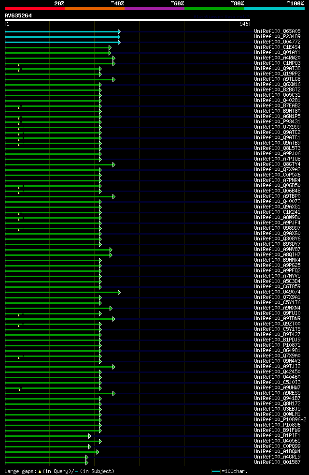Click the arrowhead ending the UniRef100_B1PIE1 hit
The height and width of the screenshot is (475, 309).
pos(89,436)
